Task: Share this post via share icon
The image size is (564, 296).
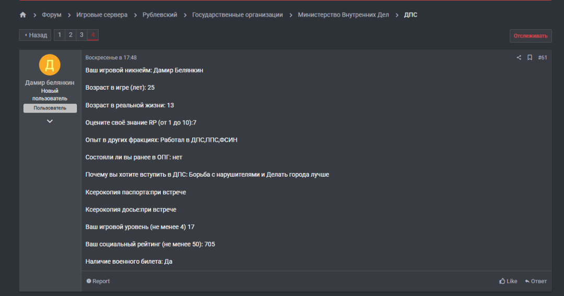Action: 519,58
